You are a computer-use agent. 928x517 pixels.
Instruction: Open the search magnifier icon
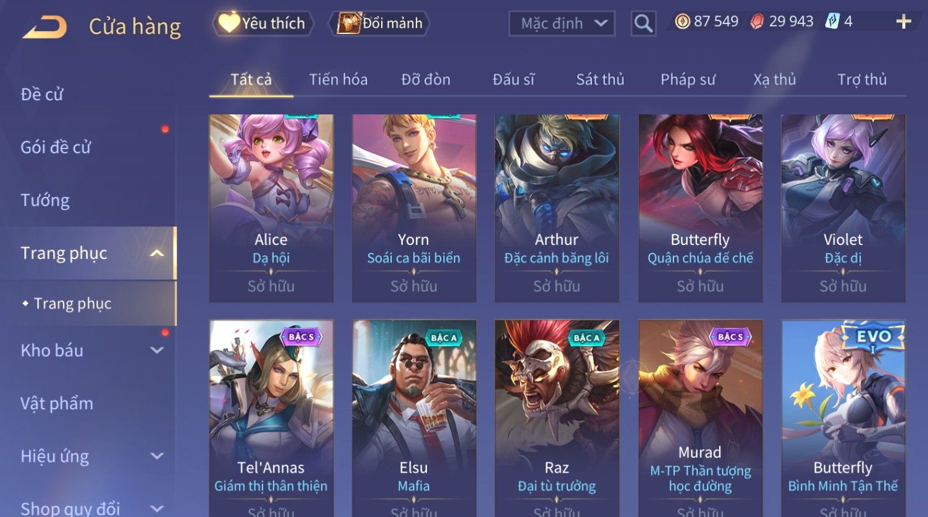tap(643, 23)
